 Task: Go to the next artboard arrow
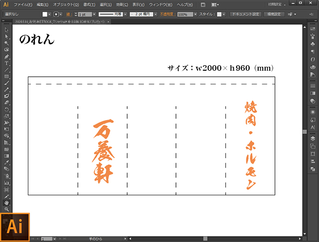60,239
